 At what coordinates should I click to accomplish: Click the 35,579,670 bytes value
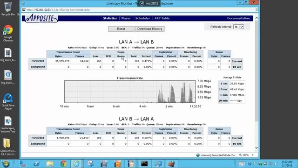[x=62, y=61]
